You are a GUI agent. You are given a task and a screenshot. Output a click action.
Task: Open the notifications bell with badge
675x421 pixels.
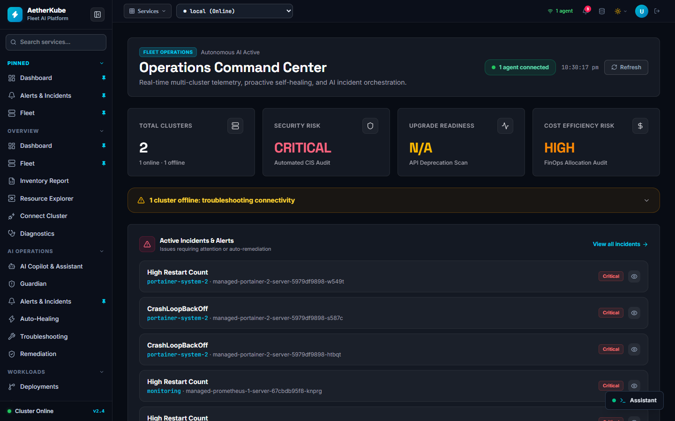(x=586, y=11)
